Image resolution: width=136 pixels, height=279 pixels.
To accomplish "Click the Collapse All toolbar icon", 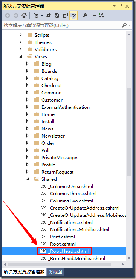I will pyautogui.click(x=65, y=16).
